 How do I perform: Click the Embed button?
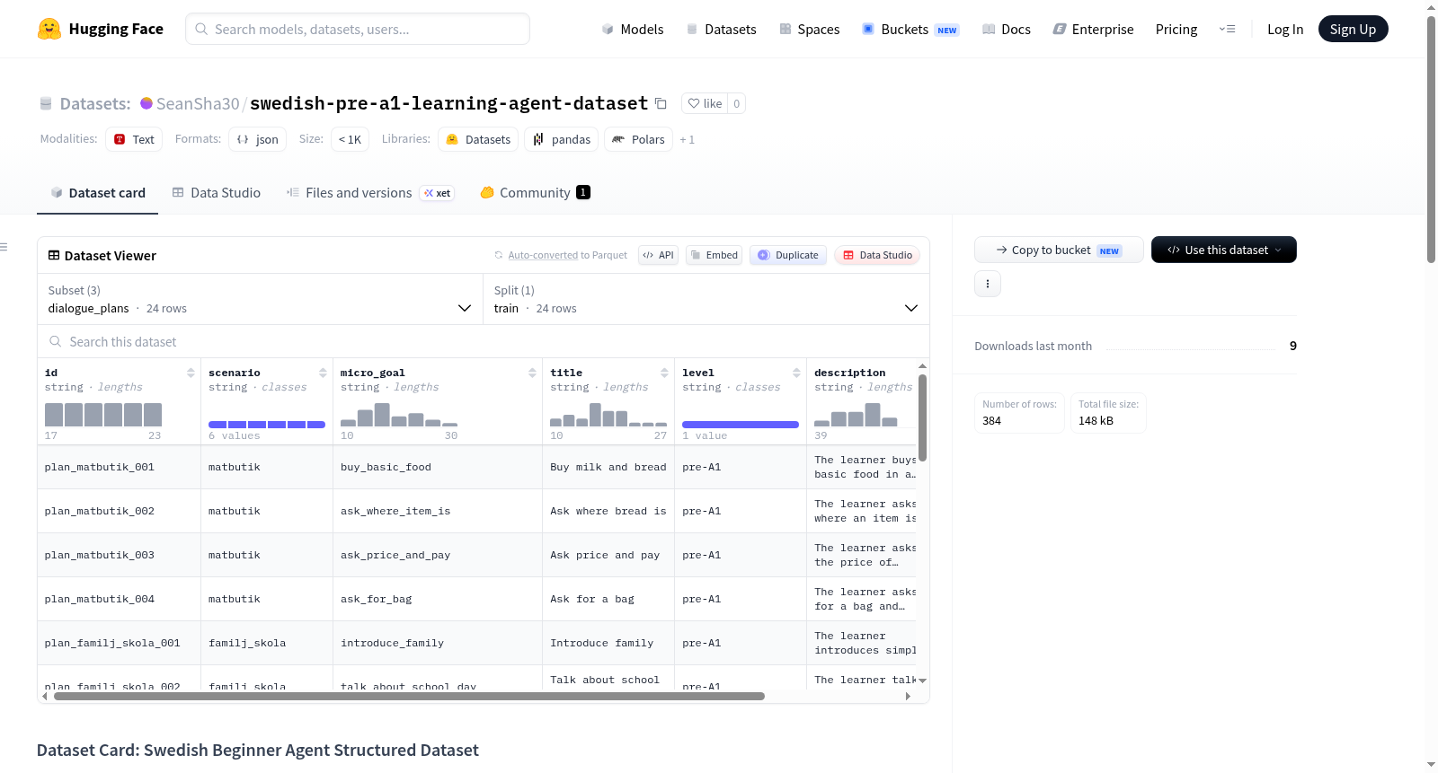click(715, 255)
